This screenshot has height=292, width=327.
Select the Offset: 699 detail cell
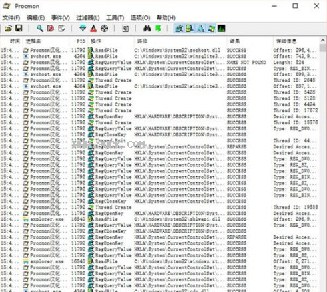295,74
